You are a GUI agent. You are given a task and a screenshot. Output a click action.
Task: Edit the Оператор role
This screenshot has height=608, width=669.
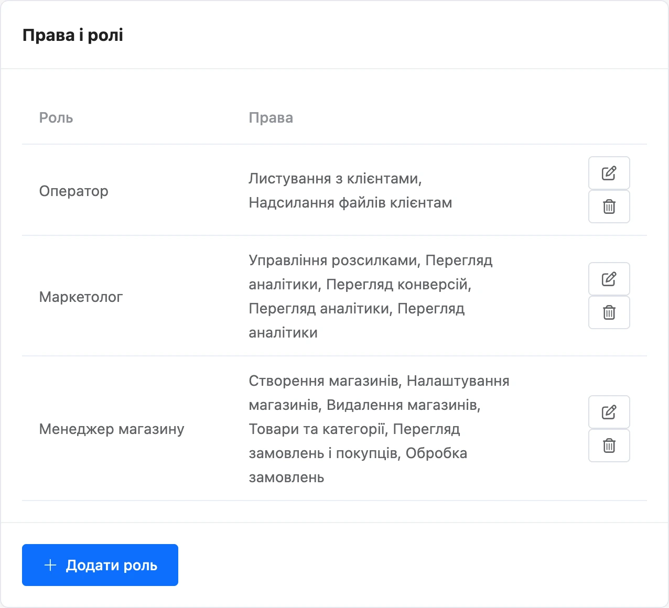pos(609,173)
